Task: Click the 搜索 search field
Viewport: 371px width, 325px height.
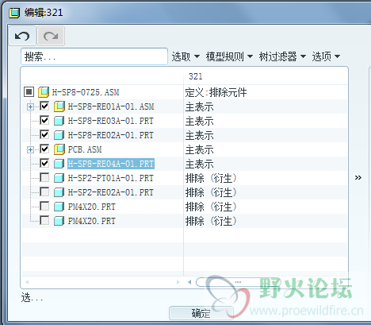Action: coord(94,56)
